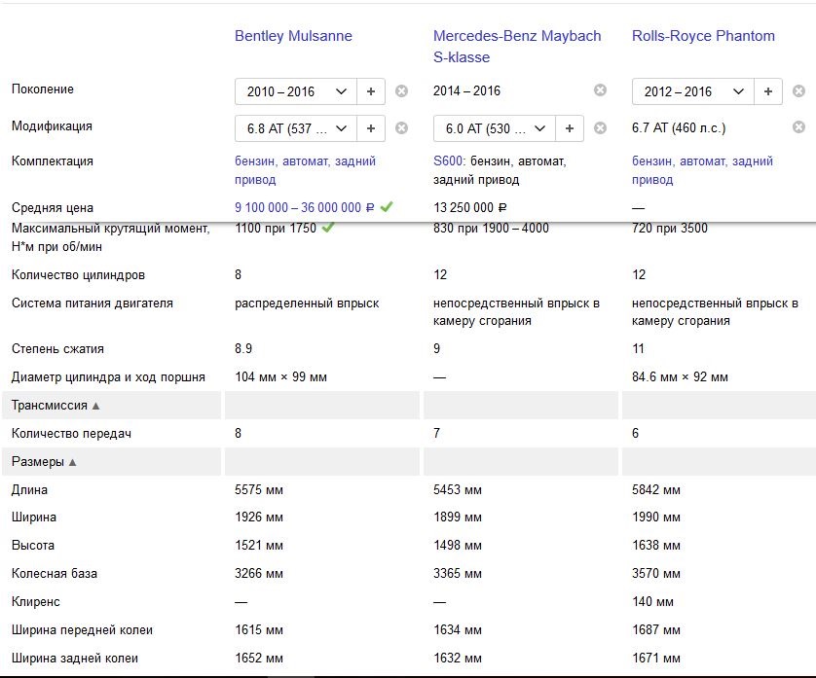The width and height of the screenshot is (816, 678).
Task: Remove Maybach modification x icon
Action: tap(600, 128)
